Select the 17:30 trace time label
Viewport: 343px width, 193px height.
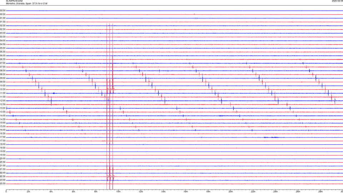tap(3, 141)
